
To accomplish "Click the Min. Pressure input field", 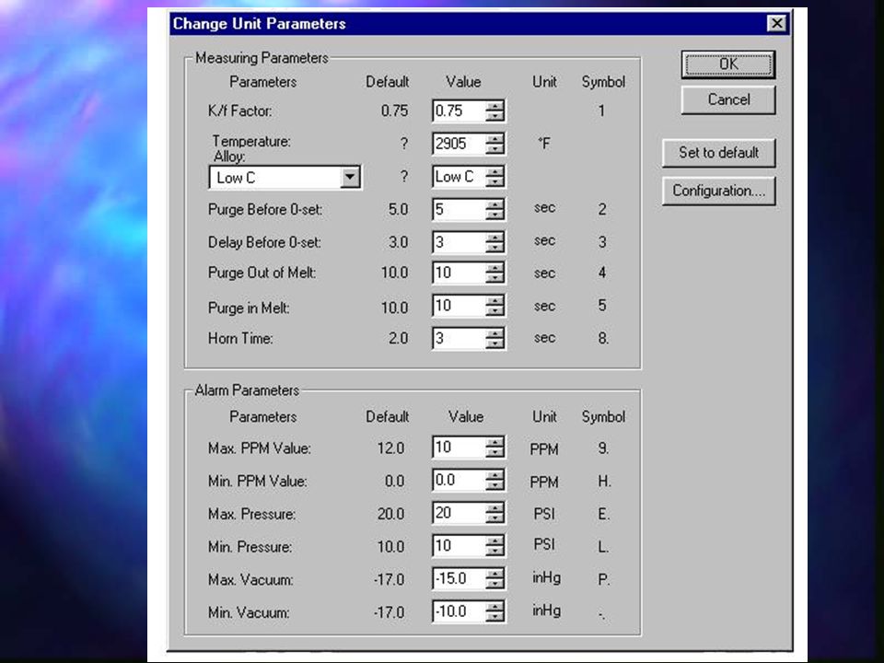I will (x=459, y=545).
